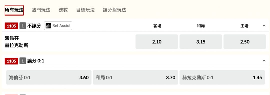270x95 pixels.
Task: Click gray 1 badge beside 讓分 0:1
Action: [x=22, y=61]
